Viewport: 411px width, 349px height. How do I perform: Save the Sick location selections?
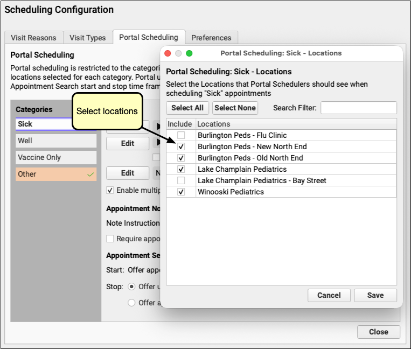pyautogui.click(x=375, y=295)
